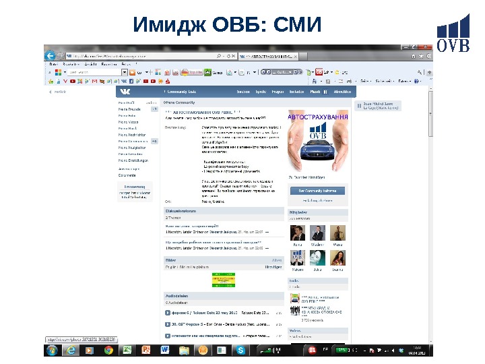Open the 'Sicherheit' command bar dropdown
This screenshot has height=364, width=485.
(385, 81)
